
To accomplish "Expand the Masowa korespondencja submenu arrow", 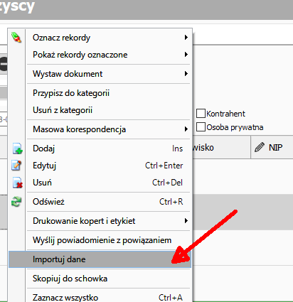I will pyautogui.click(x=186, y=129).
